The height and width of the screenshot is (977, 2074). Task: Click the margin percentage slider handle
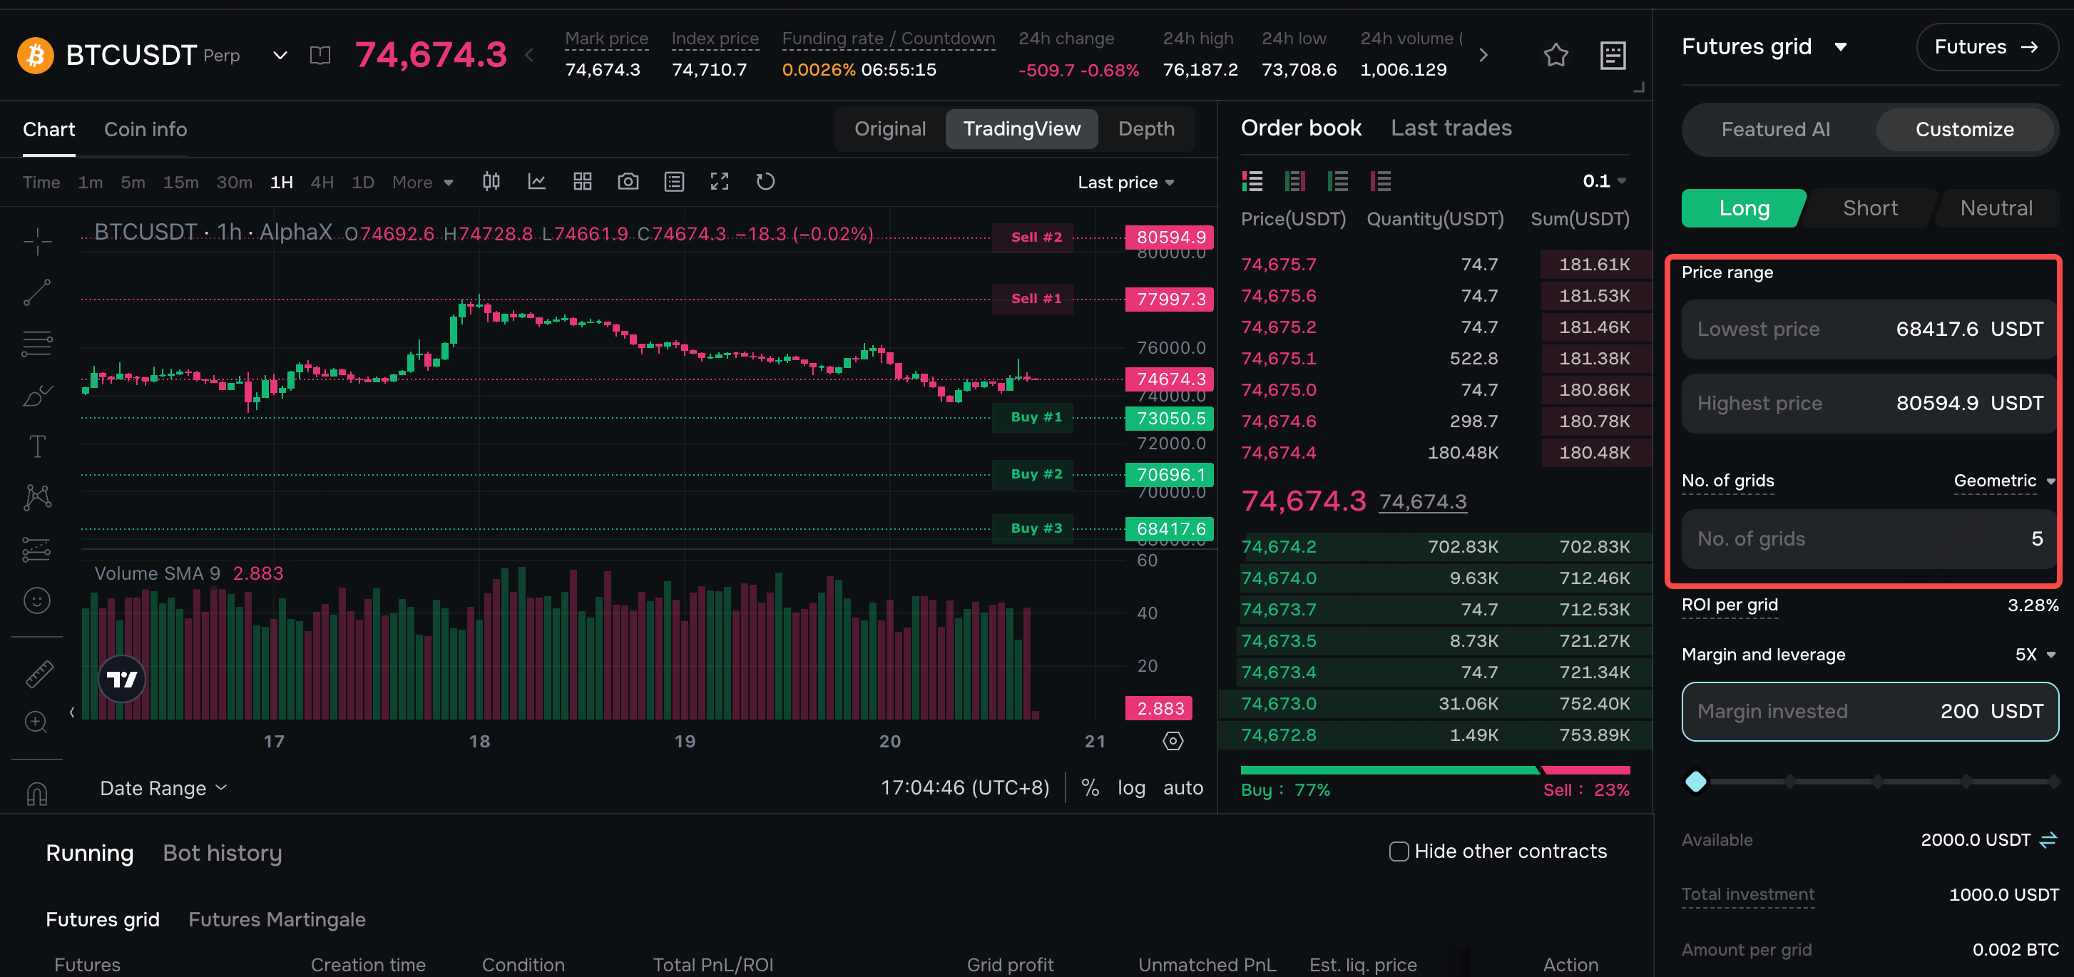[1695, 782]
